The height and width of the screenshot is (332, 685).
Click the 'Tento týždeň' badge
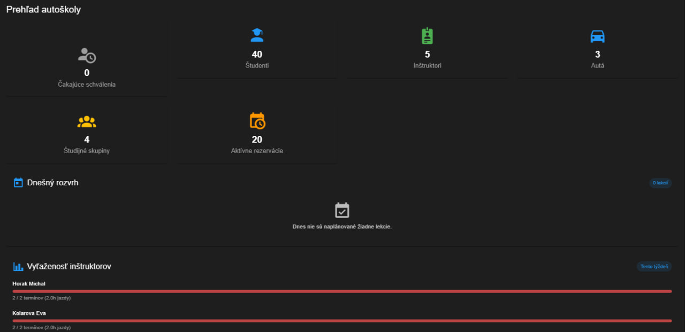[x=654, y=267]
